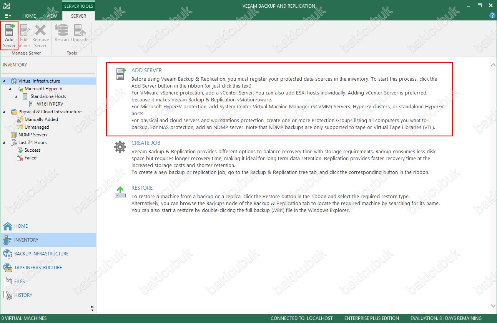Click the Microsoft Hyper-V node icon

pos(20,89)
